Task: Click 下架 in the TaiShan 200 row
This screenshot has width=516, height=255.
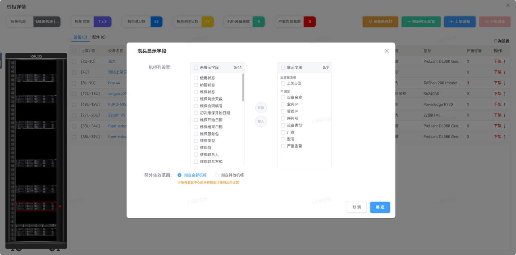Action: [498, 83]
